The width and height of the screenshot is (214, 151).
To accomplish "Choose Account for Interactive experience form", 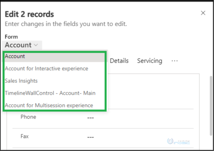I will 46,69.
